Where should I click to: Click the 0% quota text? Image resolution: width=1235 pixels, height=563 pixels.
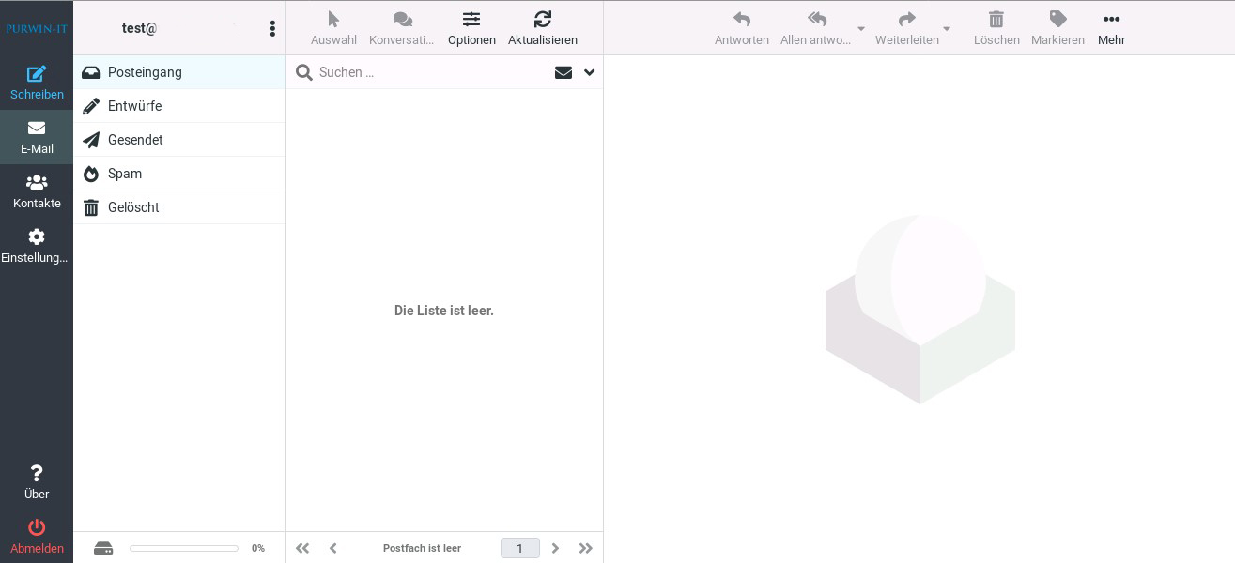tap(258, 548)
